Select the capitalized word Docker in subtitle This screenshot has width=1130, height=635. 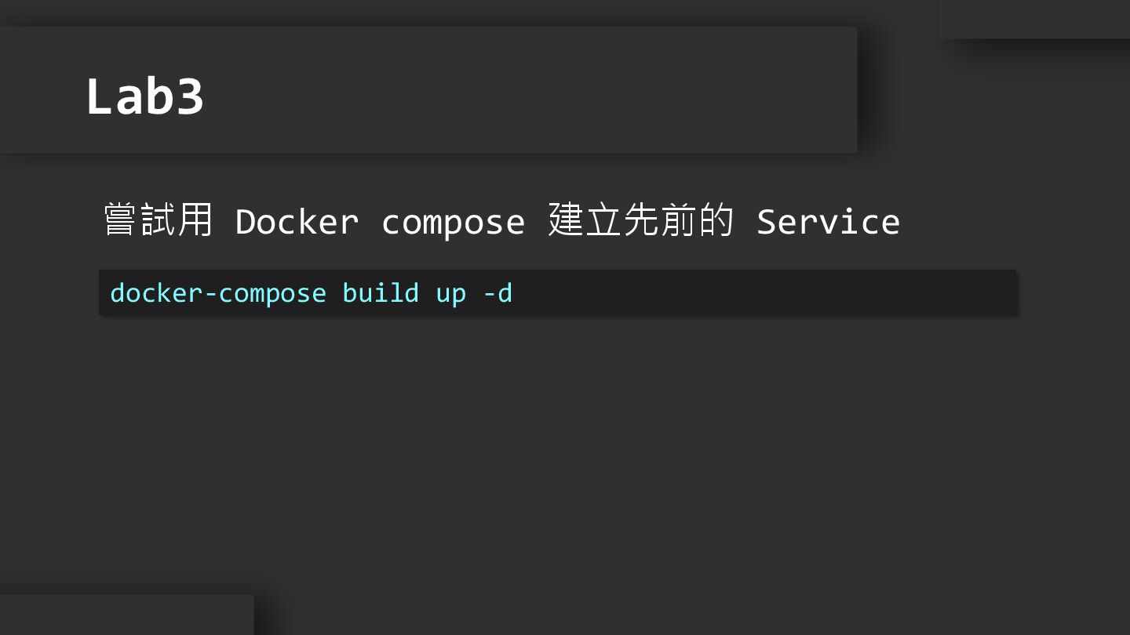[x=297, y=222]
